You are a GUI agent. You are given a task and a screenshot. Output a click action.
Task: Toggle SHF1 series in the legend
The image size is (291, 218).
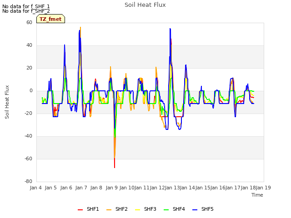pos(88,209)
